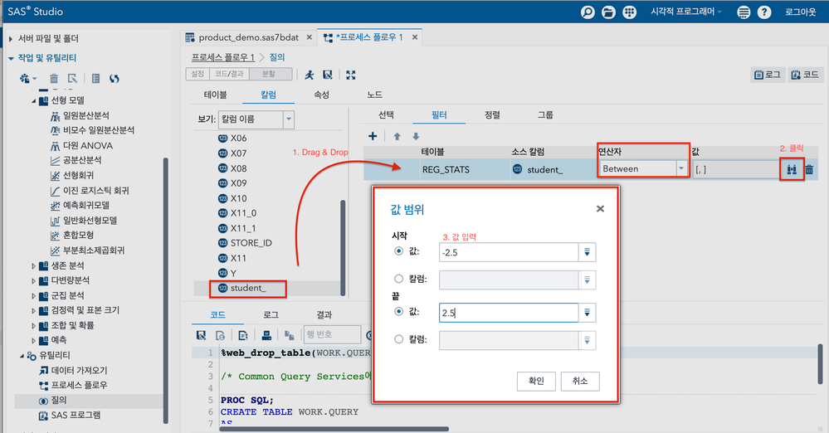Viewport: 829px width, 433px height.
Task: Move filter up with up arrow
Action: [x=397, y=136]
